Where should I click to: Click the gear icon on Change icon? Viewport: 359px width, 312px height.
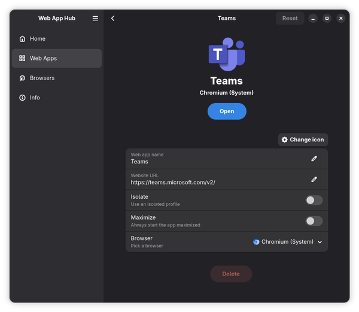pyautogui.click(x=284, y=140)
